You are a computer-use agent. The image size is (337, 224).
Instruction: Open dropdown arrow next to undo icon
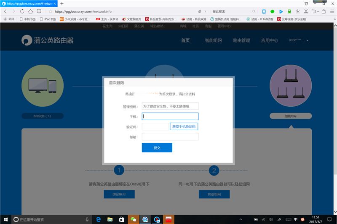click(x=318, y=12)
